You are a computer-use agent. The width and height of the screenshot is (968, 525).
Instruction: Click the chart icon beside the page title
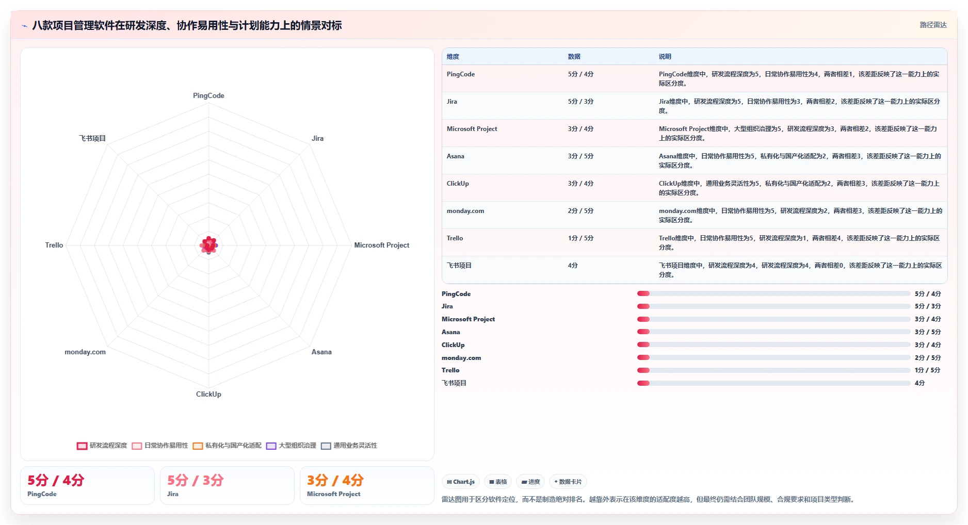pyautogui.click(x=24, y=26)
